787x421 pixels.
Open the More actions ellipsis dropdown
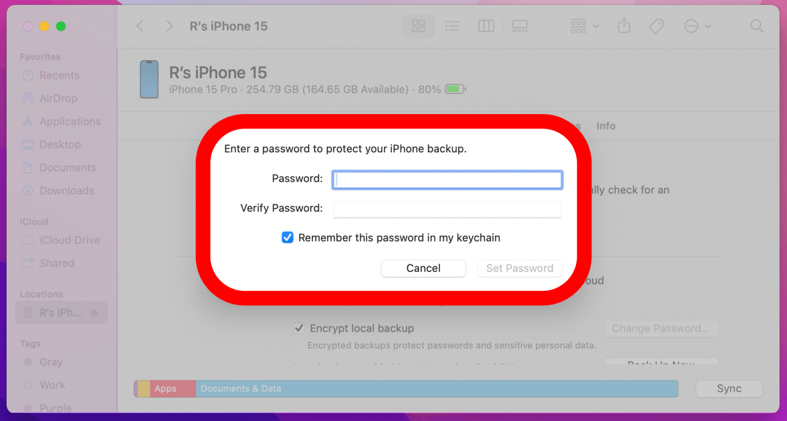point(697,26)
